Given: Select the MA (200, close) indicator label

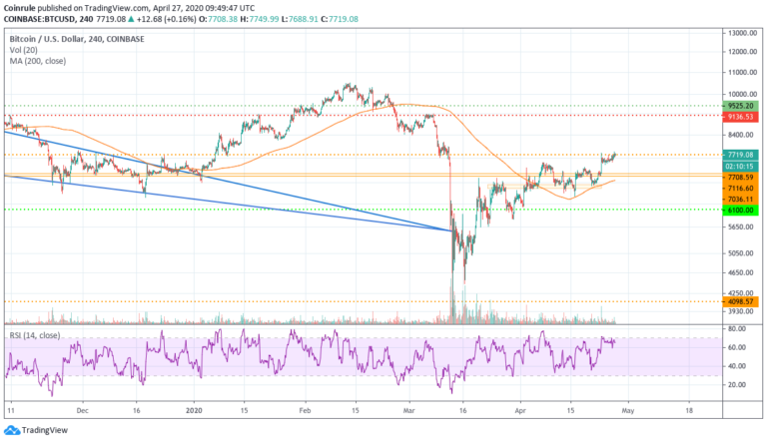Looking at the screenshot, I should [38, 61].
